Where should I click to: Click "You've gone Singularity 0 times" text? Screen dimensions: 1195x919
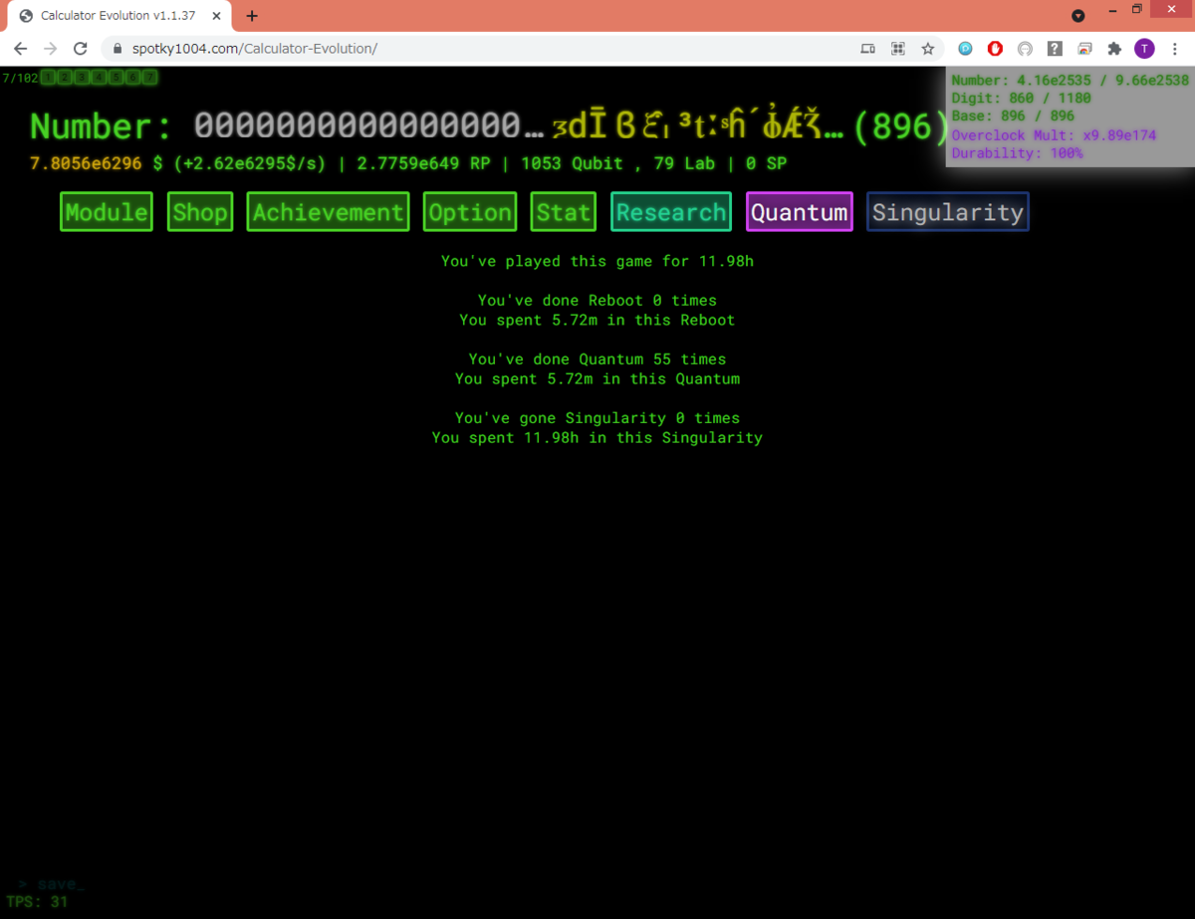[x=597, y=418]
